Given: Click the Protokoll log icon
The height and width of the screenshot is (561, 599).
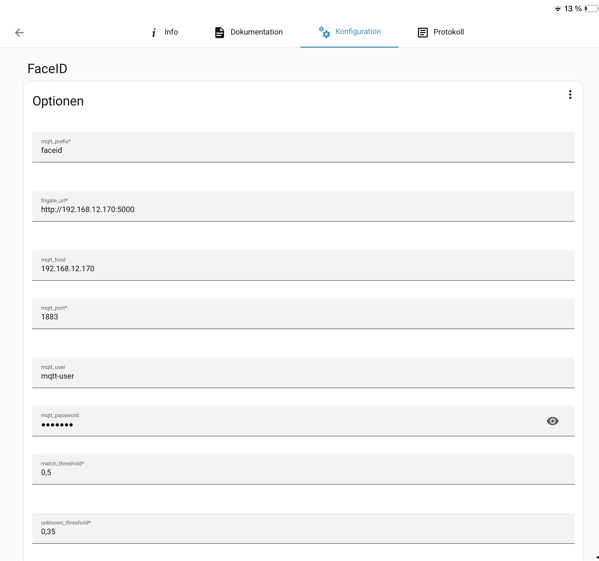Looking at the screenshot, I should (423, 32).
